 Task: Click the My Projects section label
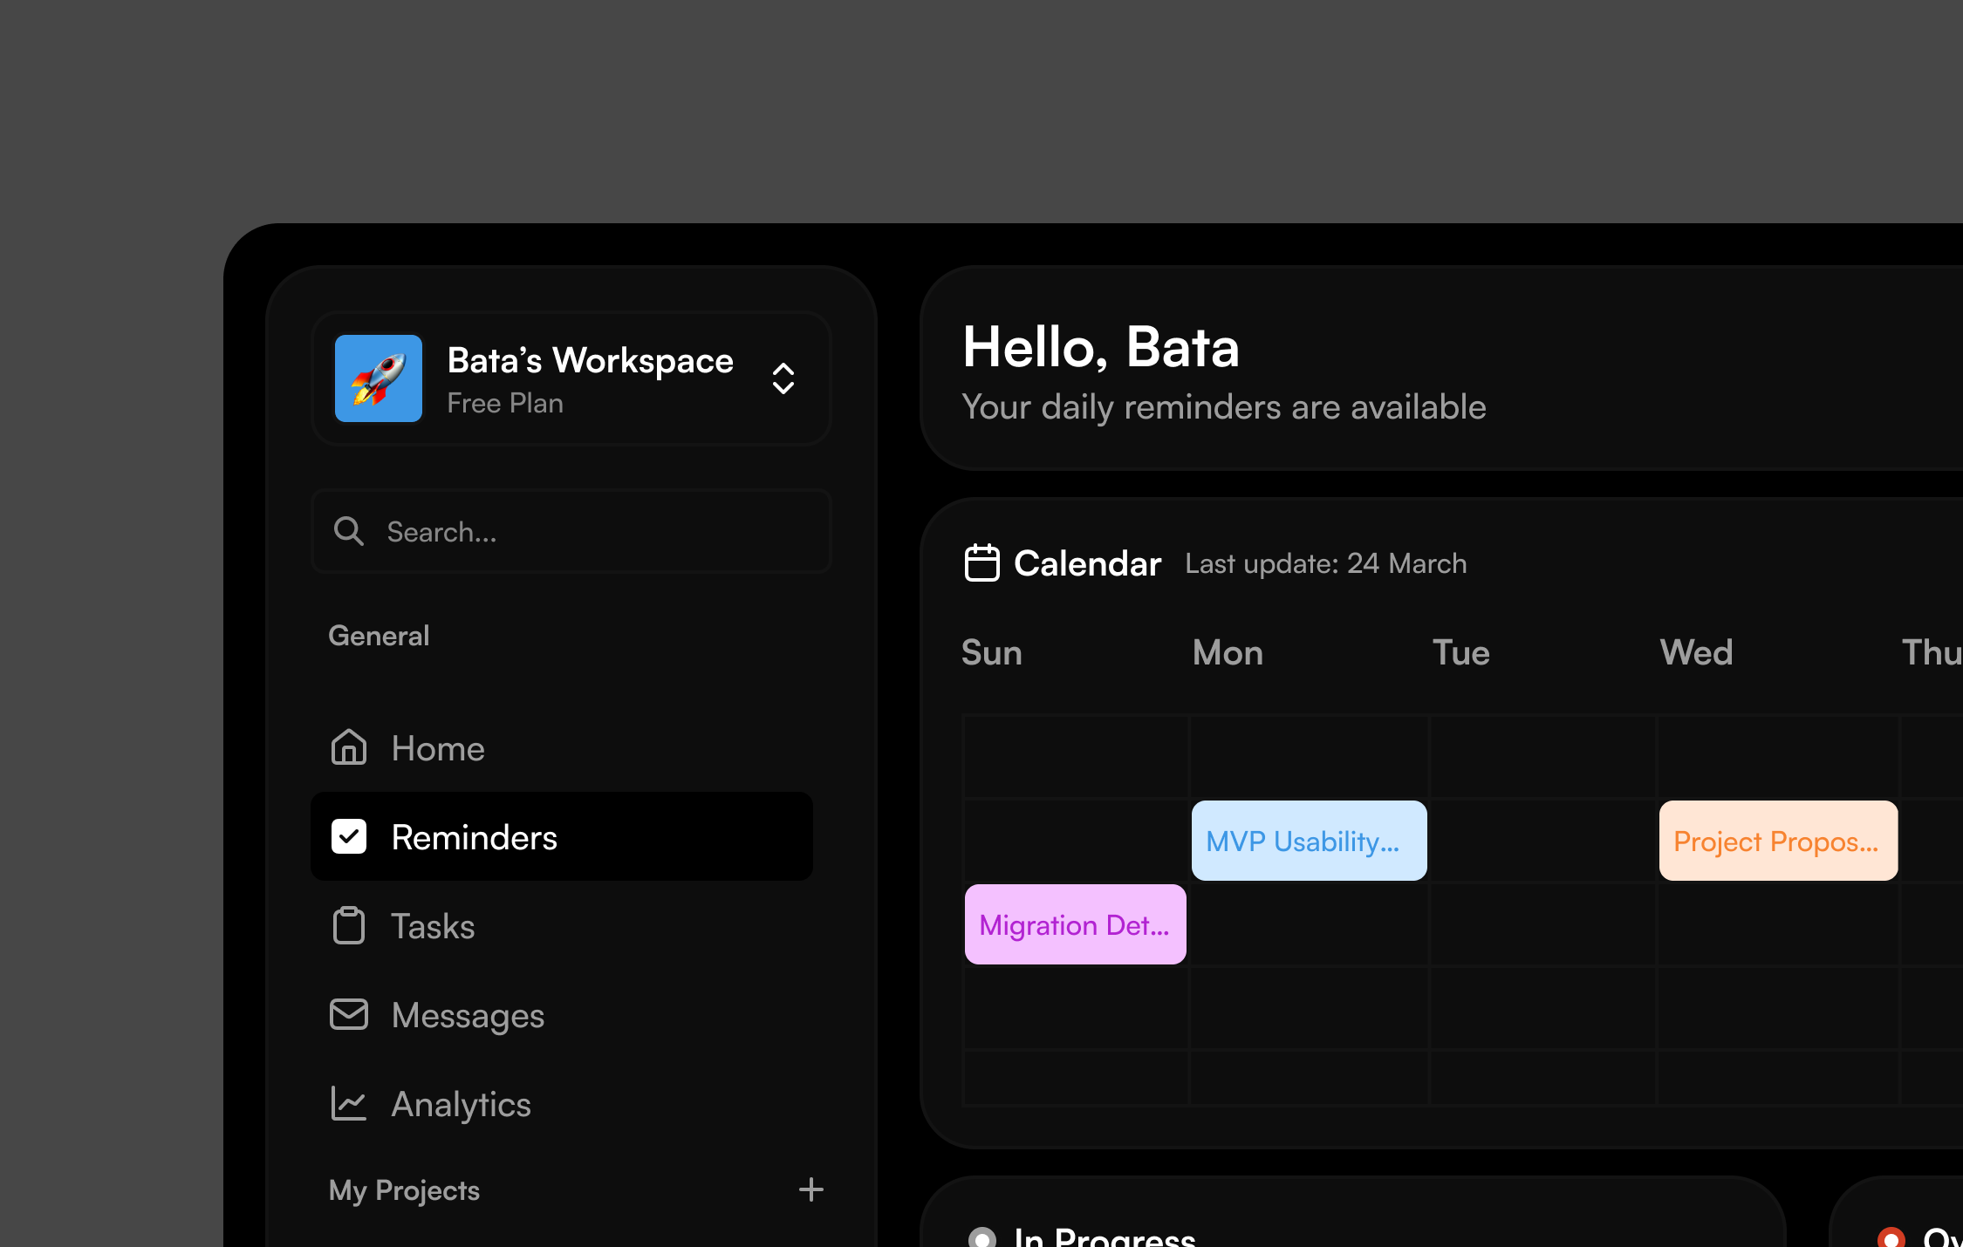[x=405, y=1190]
